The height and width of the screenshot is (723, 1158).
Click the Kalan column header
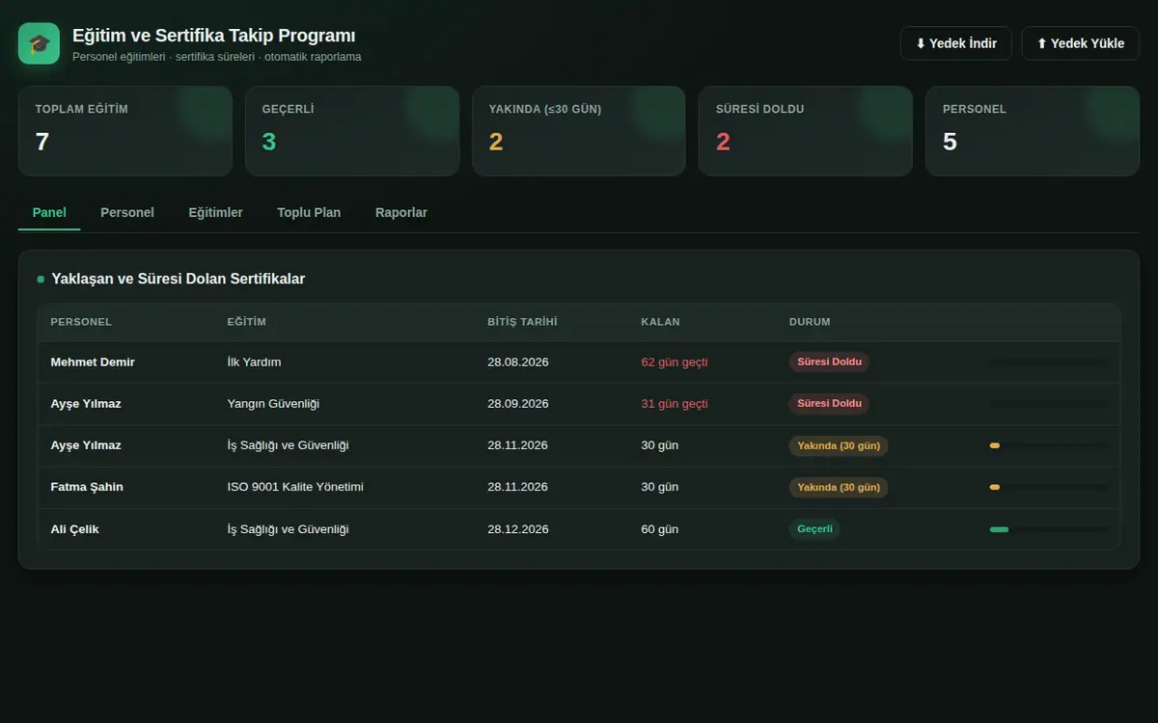(660, 322)
